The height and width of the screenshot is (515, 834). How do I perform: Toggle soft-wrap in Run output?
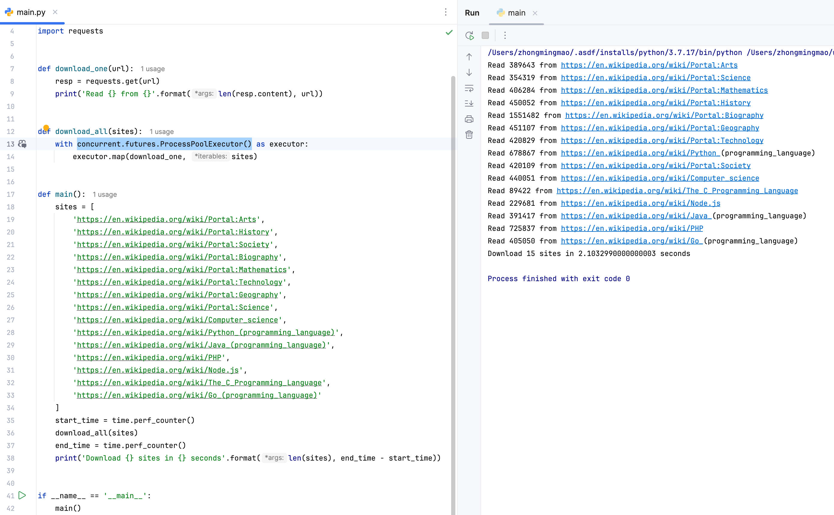click(469, 89)
